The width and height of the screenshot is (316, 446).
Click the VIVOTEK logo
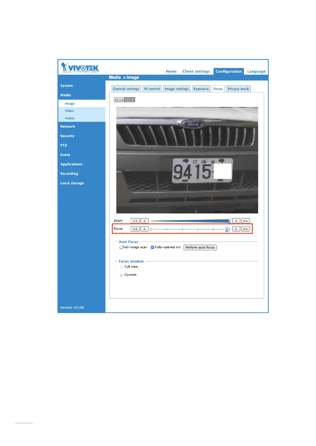point(80,67)
